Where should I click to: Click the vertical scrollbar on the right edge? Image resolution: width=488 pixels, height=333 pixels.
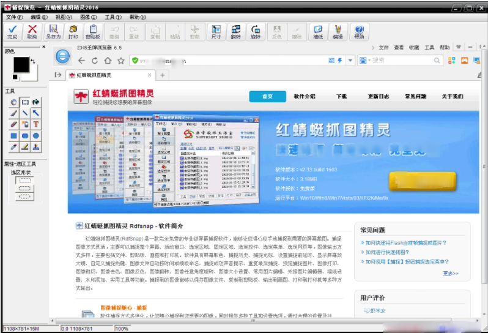484,165
